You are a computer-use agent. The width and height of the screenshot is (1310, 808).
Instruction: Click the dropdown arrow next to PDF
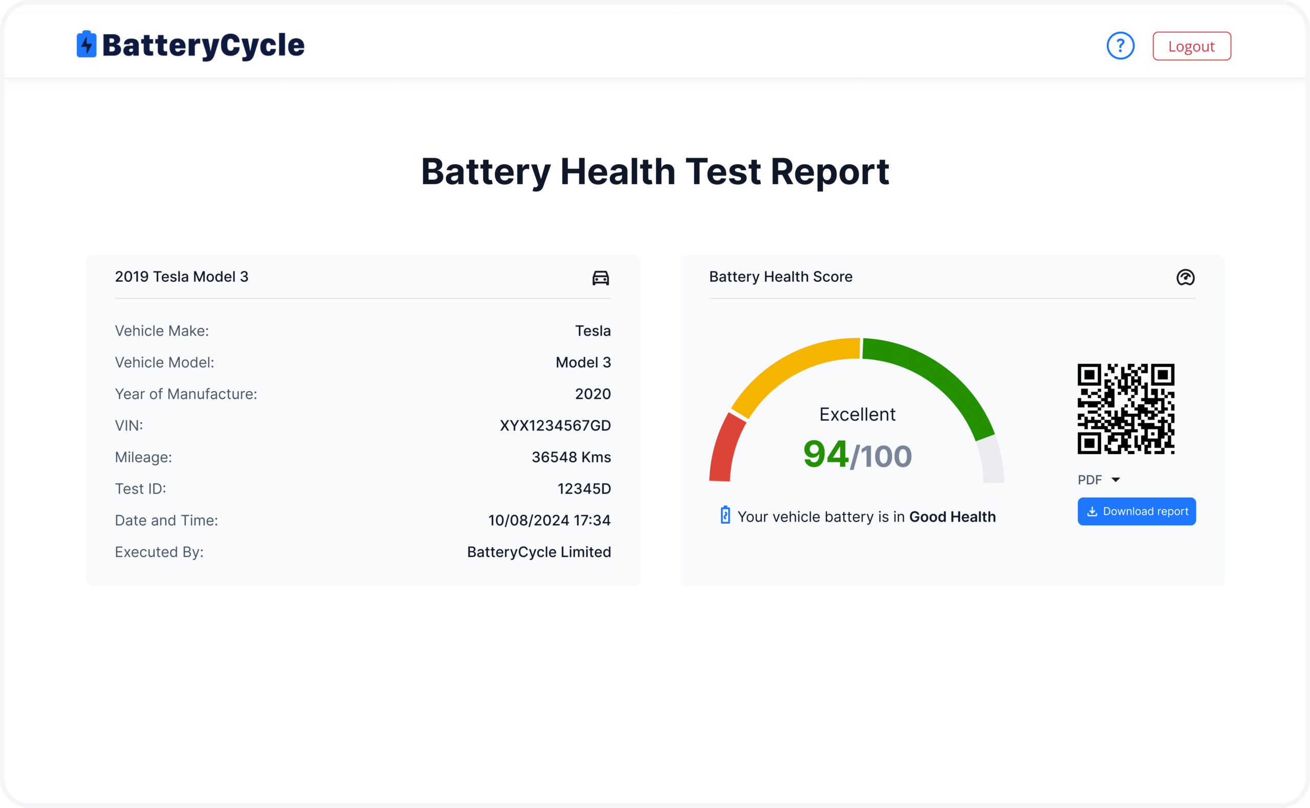click(1116, 480)
